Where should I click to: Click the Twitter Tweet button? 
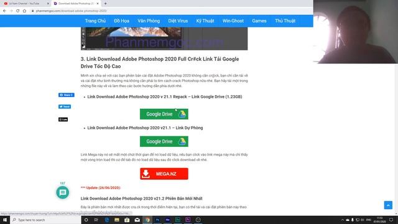point(65,106)
